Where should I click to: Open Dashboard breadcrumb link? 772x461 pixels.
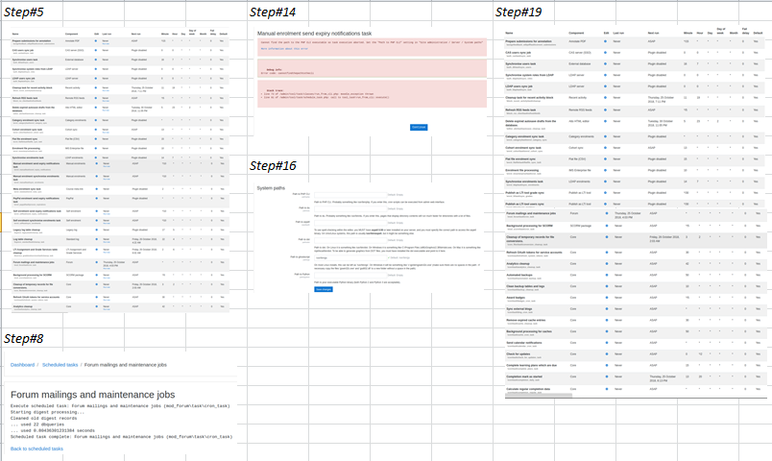(x=23, y=365)
